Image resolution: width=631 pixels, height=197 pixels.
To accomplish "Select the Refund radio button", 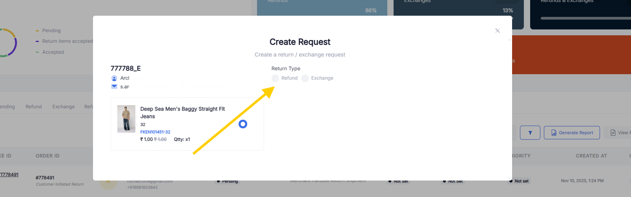I will [x=275, y=78].
